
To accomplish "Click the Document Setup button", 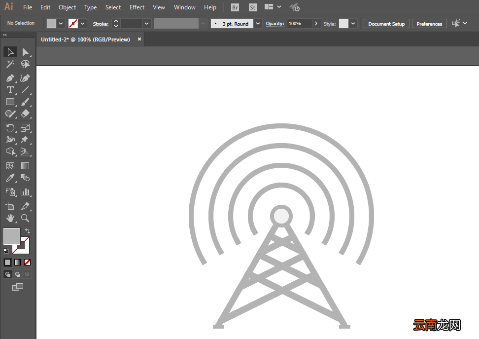I will tap(386, 24).
